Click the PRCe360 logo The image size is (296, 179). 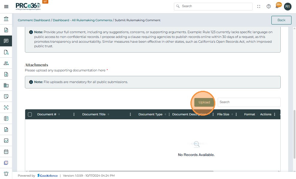tap(28, 6)
